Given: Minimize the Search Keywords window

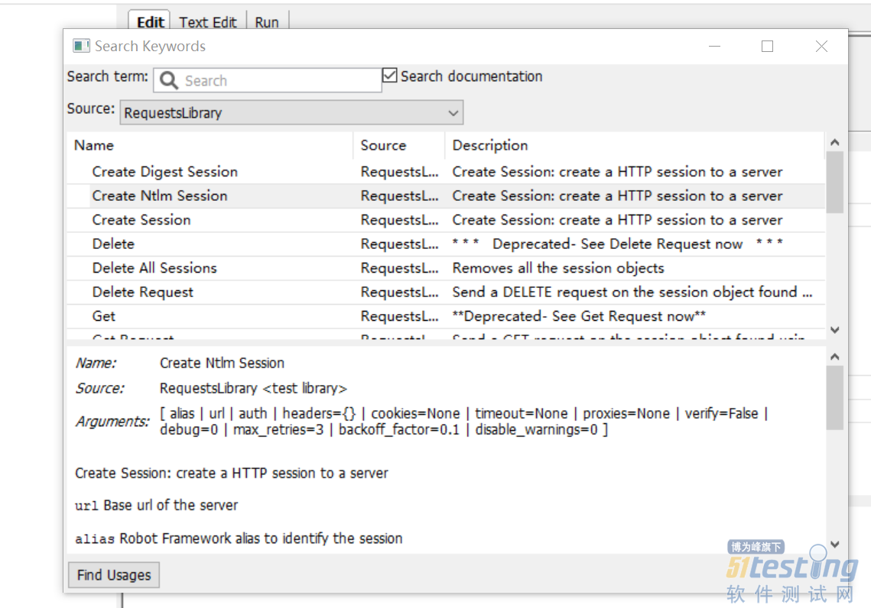Looking at the screenshot, I should point(714,46).
